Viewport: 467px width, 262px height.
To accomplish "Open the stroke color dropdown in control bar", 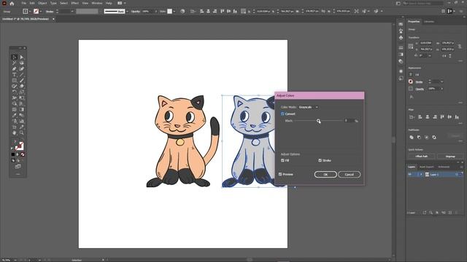I will pyautogui.click(x=41, y=12).
